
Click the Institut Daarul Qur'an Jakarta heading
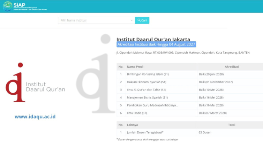tap(153, 39)
